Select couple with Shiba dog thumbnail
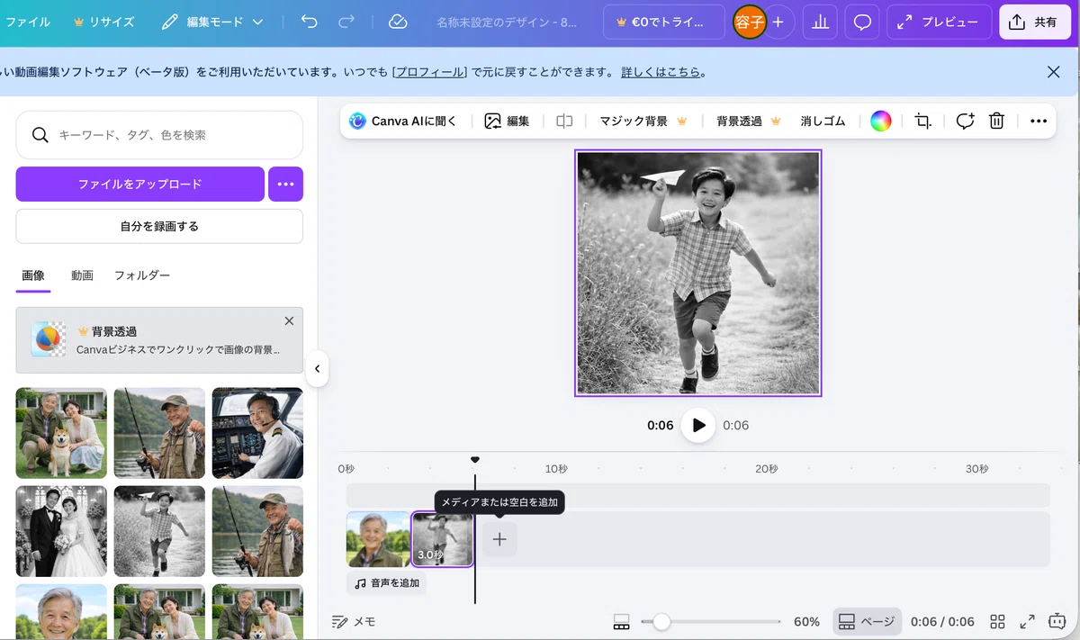The width and height of the screenshot is (1080, 640). click(x=61, y=433)
